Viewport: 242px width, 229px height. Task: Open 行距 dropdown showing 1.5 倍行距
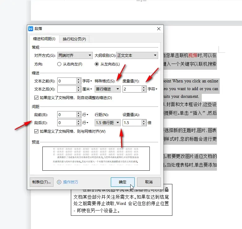[x=108, y=123]
